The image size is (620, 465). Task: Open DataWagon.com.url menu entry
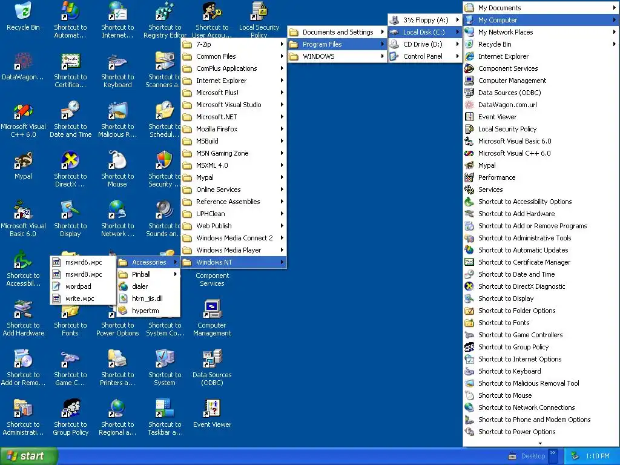tap(541, 105)
